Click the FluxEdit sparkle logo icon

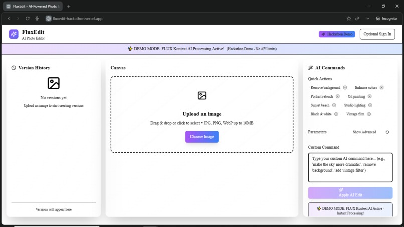pos(14,34)
